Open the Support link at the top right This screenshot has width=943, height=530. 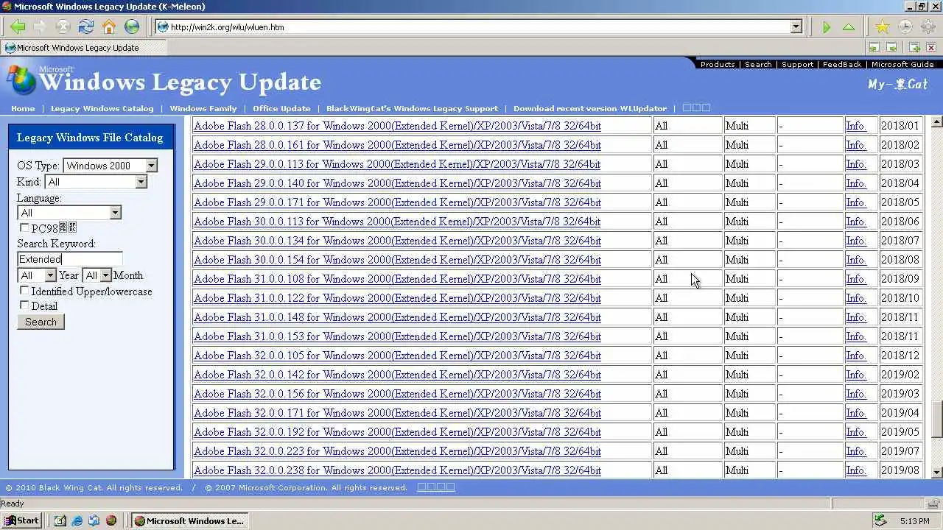click(797, 64)
